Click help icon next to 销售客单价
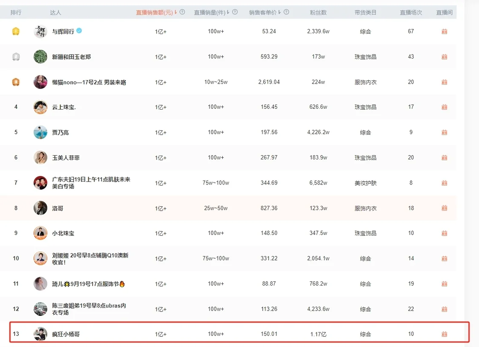Image resolution: width=479 pixels, height=347 pixels. coord(286,12)
